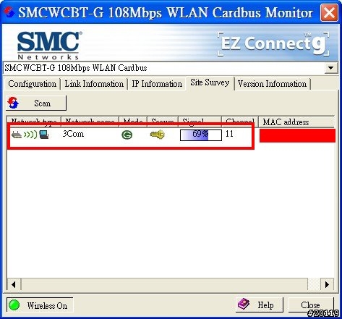Click the channel value 11
Image resolution: width=342 pixels, height=319 pixels.
[x=229, y=134]
